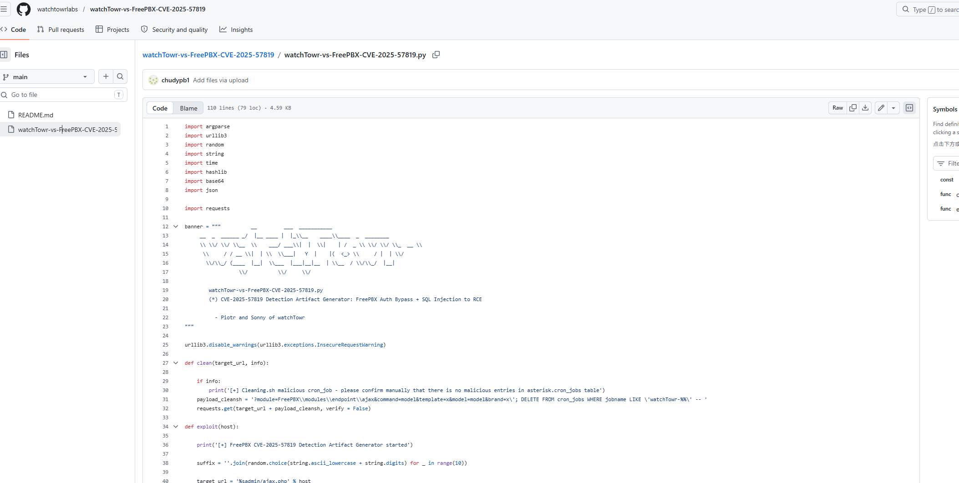
Task: Open the Insights tab
Action: pyautogui.click(x=236, y=30)
